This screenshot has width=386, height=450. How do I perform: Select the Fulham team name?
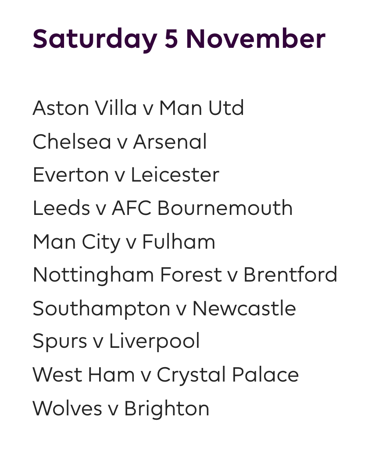pyautogui.click(x=179, y=242)
